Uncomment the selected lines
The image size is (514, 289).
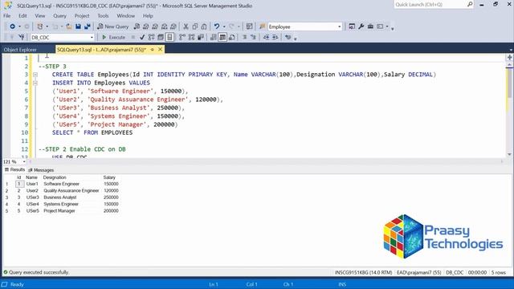click(x=253, y=38)
